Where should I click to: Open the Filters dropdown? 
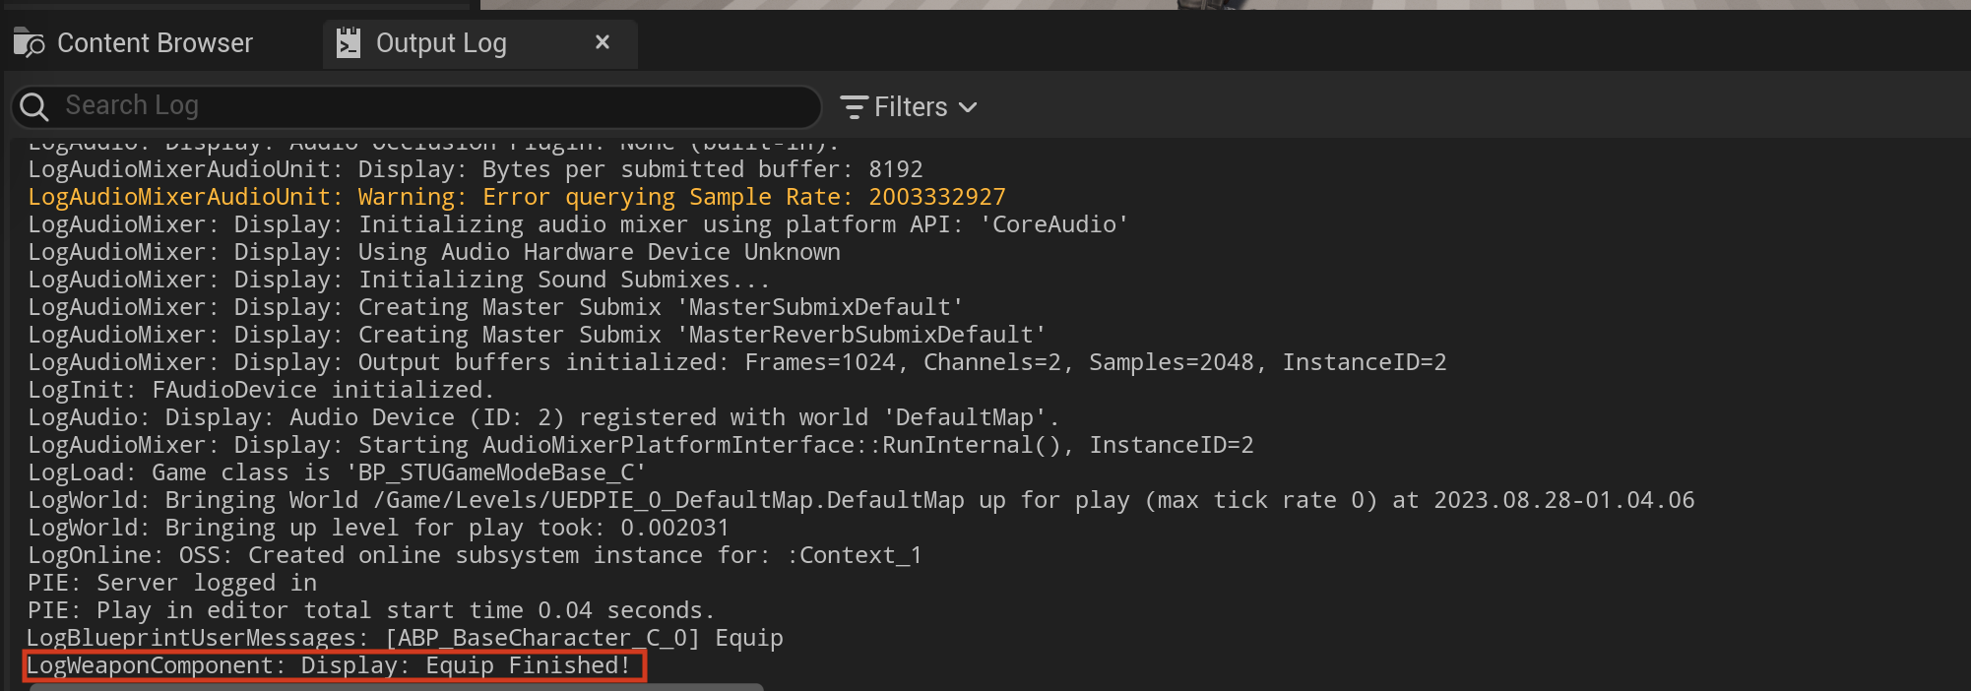pyautogui.click(x=909, y=106)
